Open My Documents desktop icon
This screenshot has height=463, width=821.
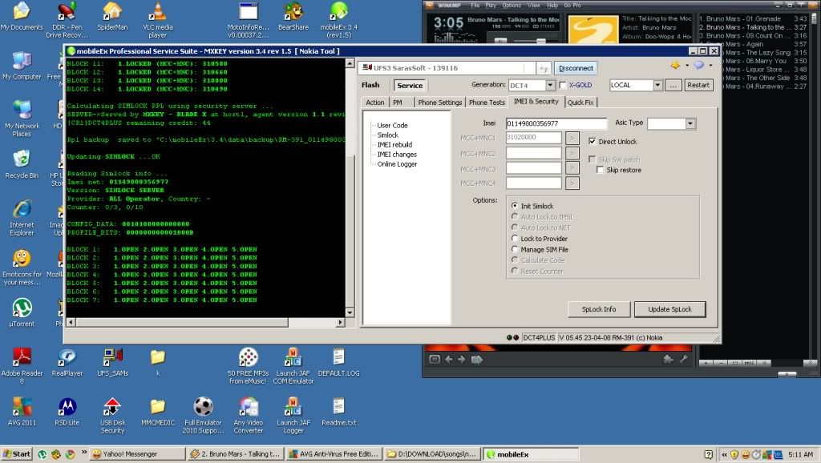22,16
